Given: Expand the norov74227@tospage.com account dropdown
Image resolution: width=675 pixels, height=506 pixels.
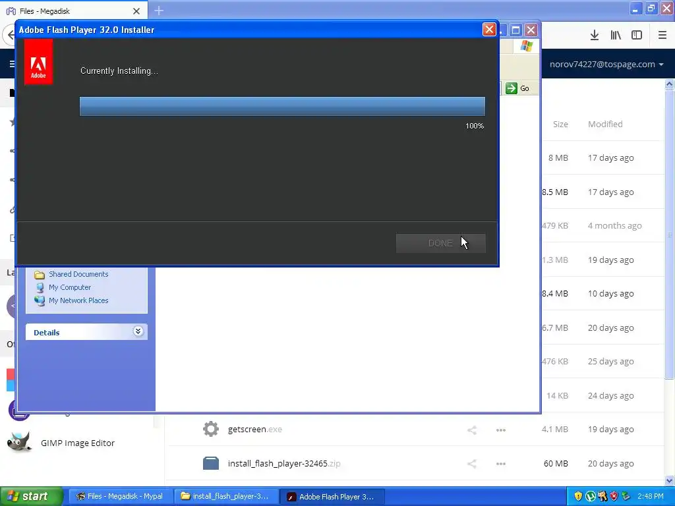Looking at the screenshot, I should pos(606,64).
